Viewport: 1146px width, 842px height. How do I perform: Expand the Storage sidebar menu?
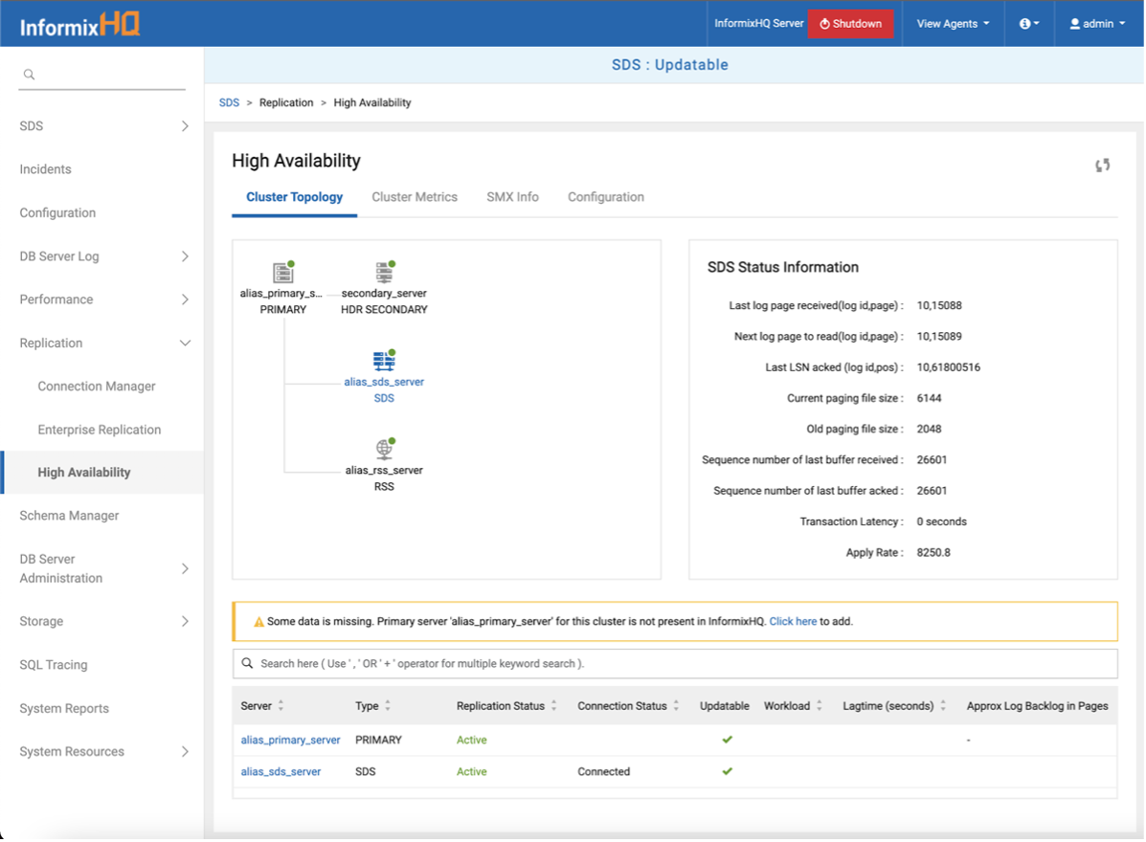(x=185, y=621)
